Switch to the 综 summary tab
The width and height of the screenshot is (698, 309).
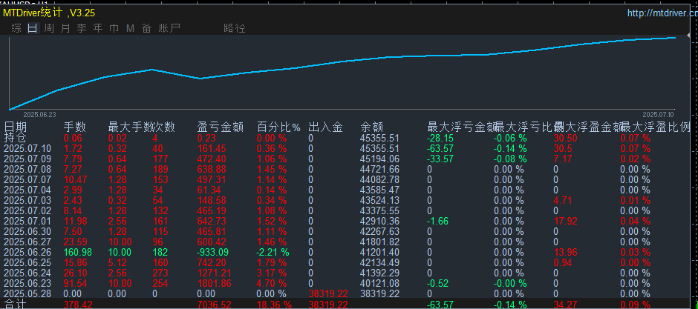click(x=16, y=28)
